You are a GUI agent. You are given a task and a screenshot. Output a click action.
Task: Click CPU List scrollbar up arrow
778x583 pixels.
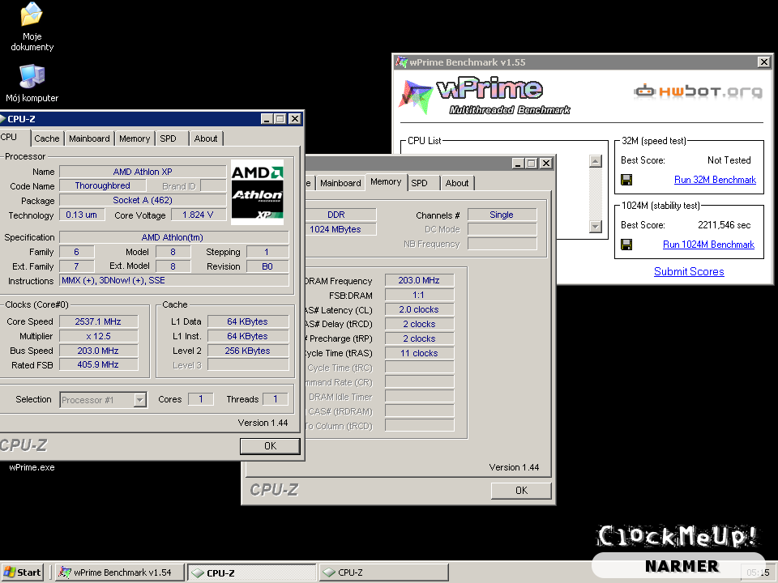(x=596, y=160)
